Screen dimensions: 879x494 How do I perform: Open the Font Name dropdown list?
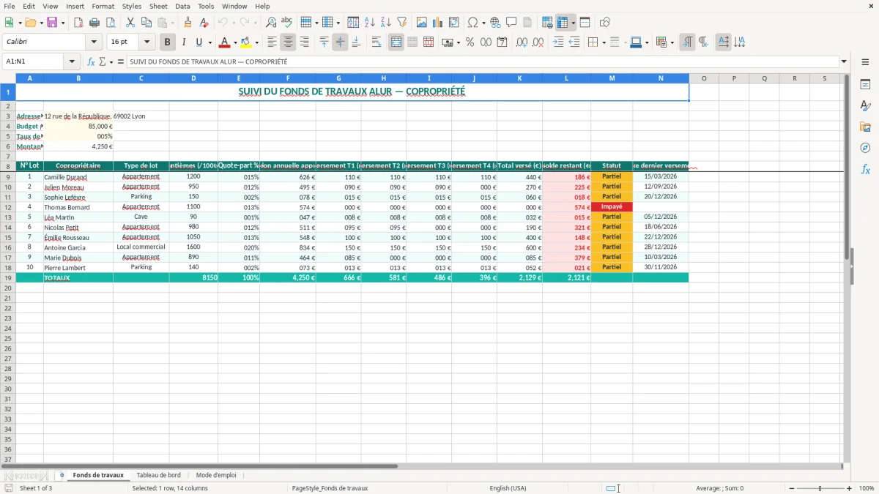click(x=94, y=42)
